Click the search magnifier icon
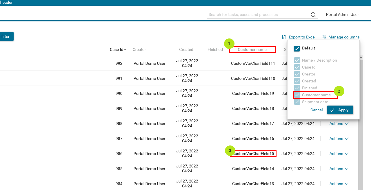The width and height of the screenshot is (371, 190). (313, 15)
